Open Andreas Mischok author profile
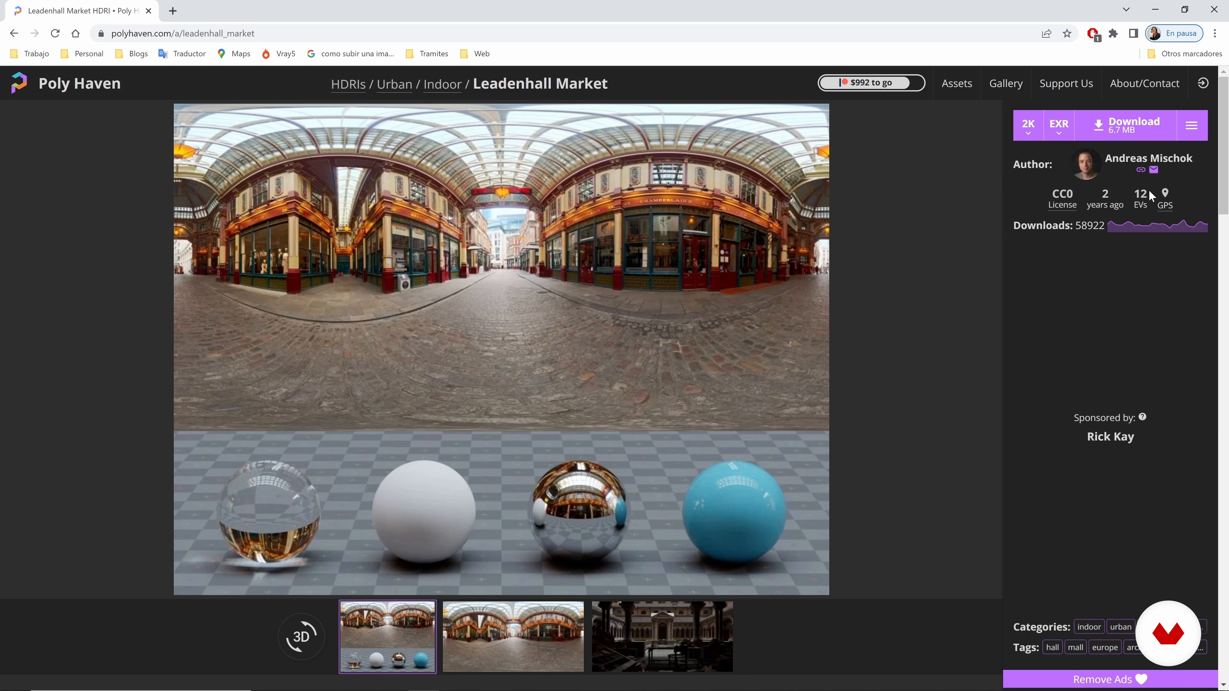This screenshot has height=691, width=1229. point(1148,158)
